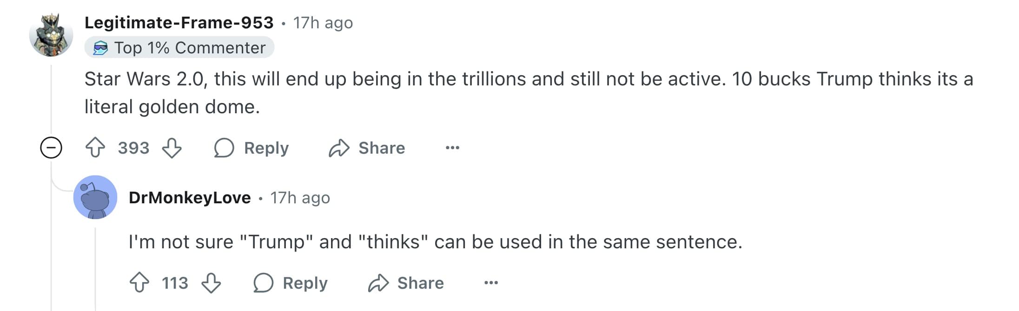The width and height of the screenshot is (1019, 311).
Task: Reply to DrMonkeyLove's comment
Action: (x=291, y=283)
